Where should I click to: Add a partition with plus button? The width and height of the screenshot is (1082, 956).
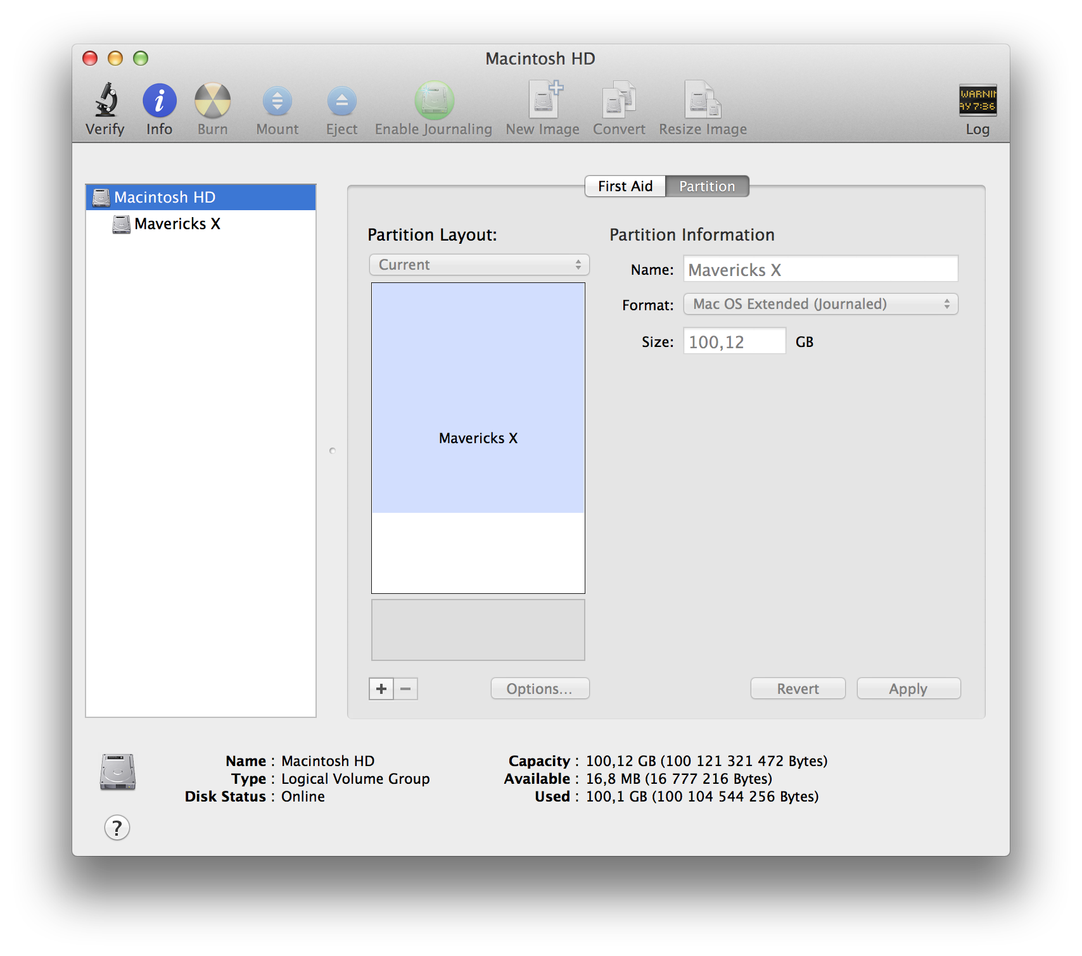(381, 689)
